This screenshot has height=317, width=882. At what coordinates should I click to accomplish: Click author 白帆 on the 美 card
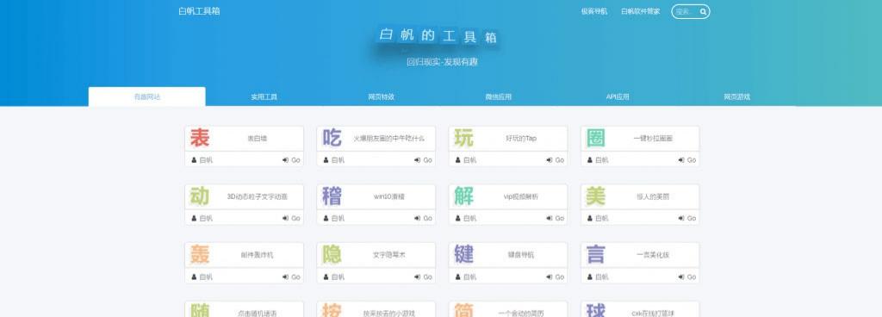click(598, 218)
